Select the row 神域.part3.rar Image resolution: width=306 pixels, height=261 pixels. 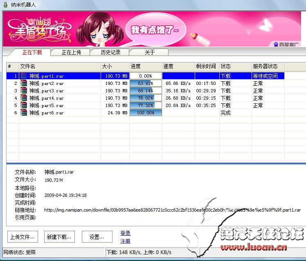coord(145,91)
